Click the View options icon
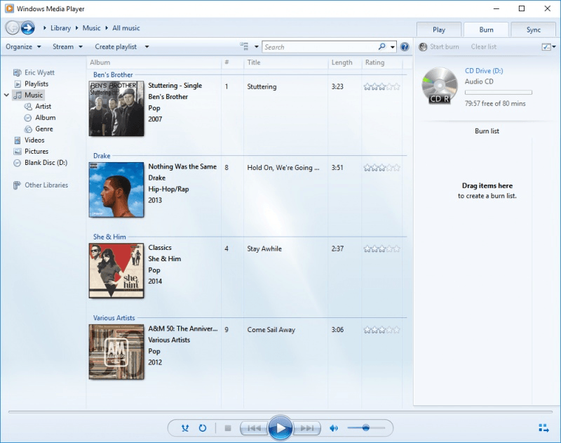 [x=244, y=46]
